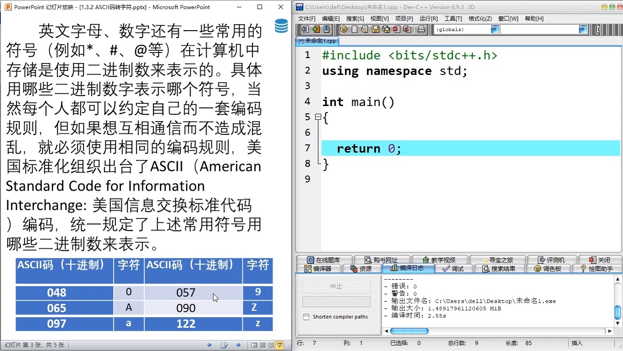Screen dimensions: 623x351
Task: Print the code using the printer icon
Action: (x=421, y=29)
